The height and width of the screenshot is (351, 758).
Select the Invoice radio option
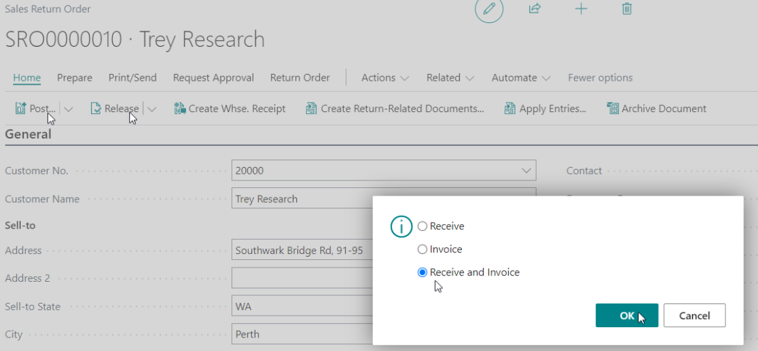click(422, 249)
